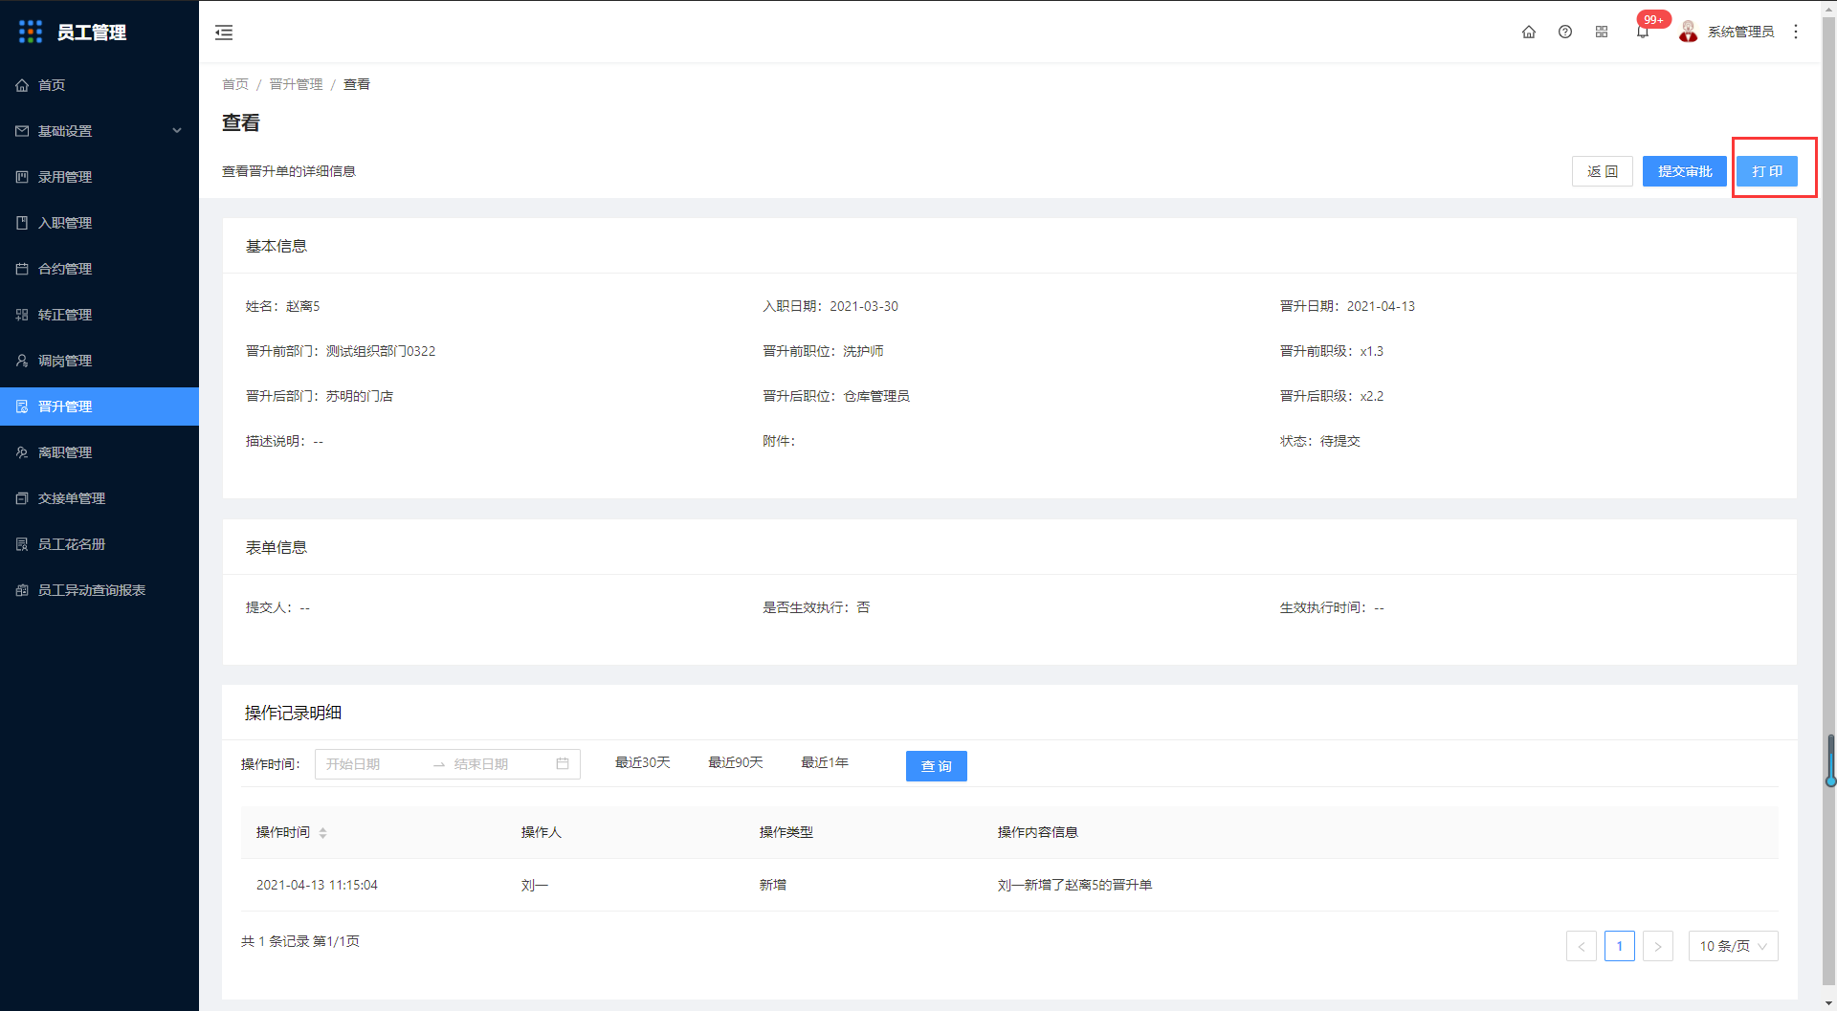The height and width of the screenshot is (1011, 1837).
Task: Click the 刘一 operator cell in the table
Action: 535,885
